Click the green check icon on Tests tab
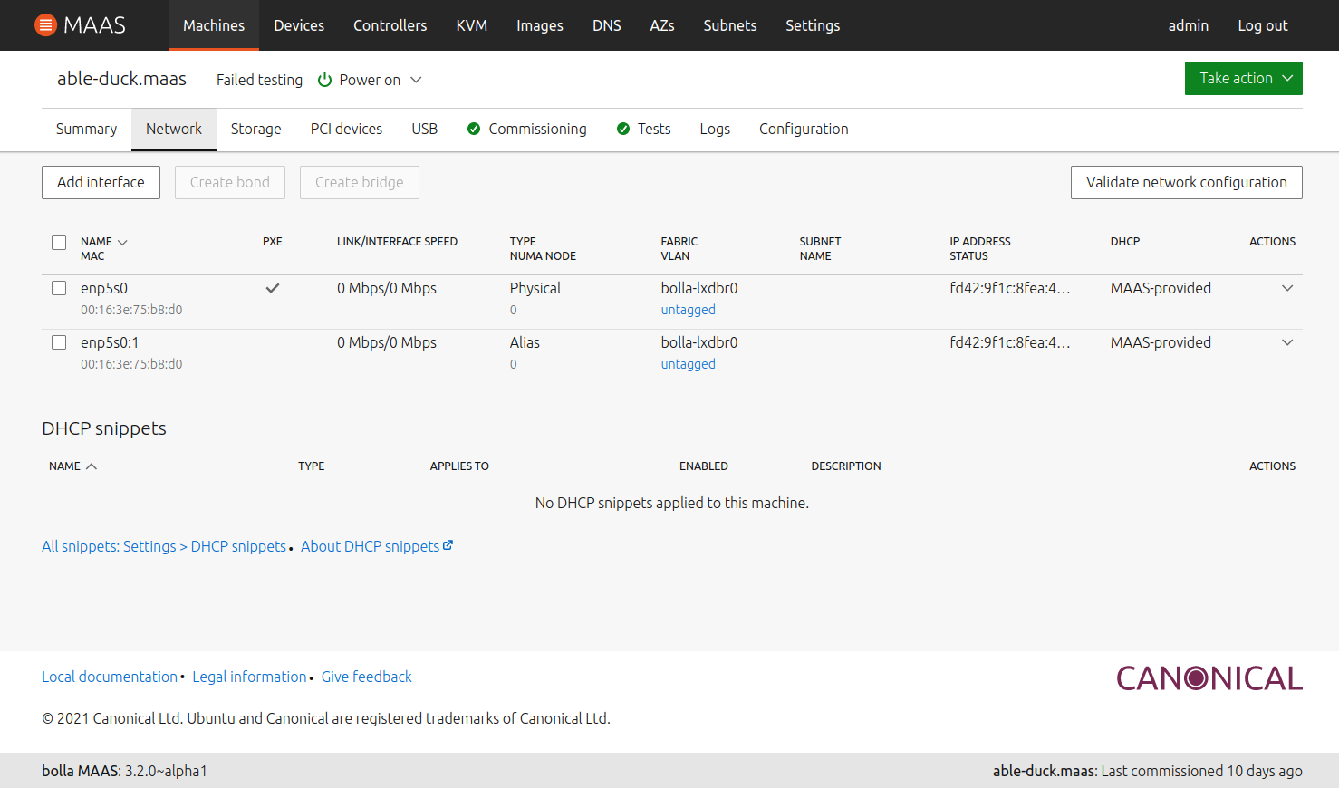The width and height of the screenshot is (1339, 788). coord(623,129)
